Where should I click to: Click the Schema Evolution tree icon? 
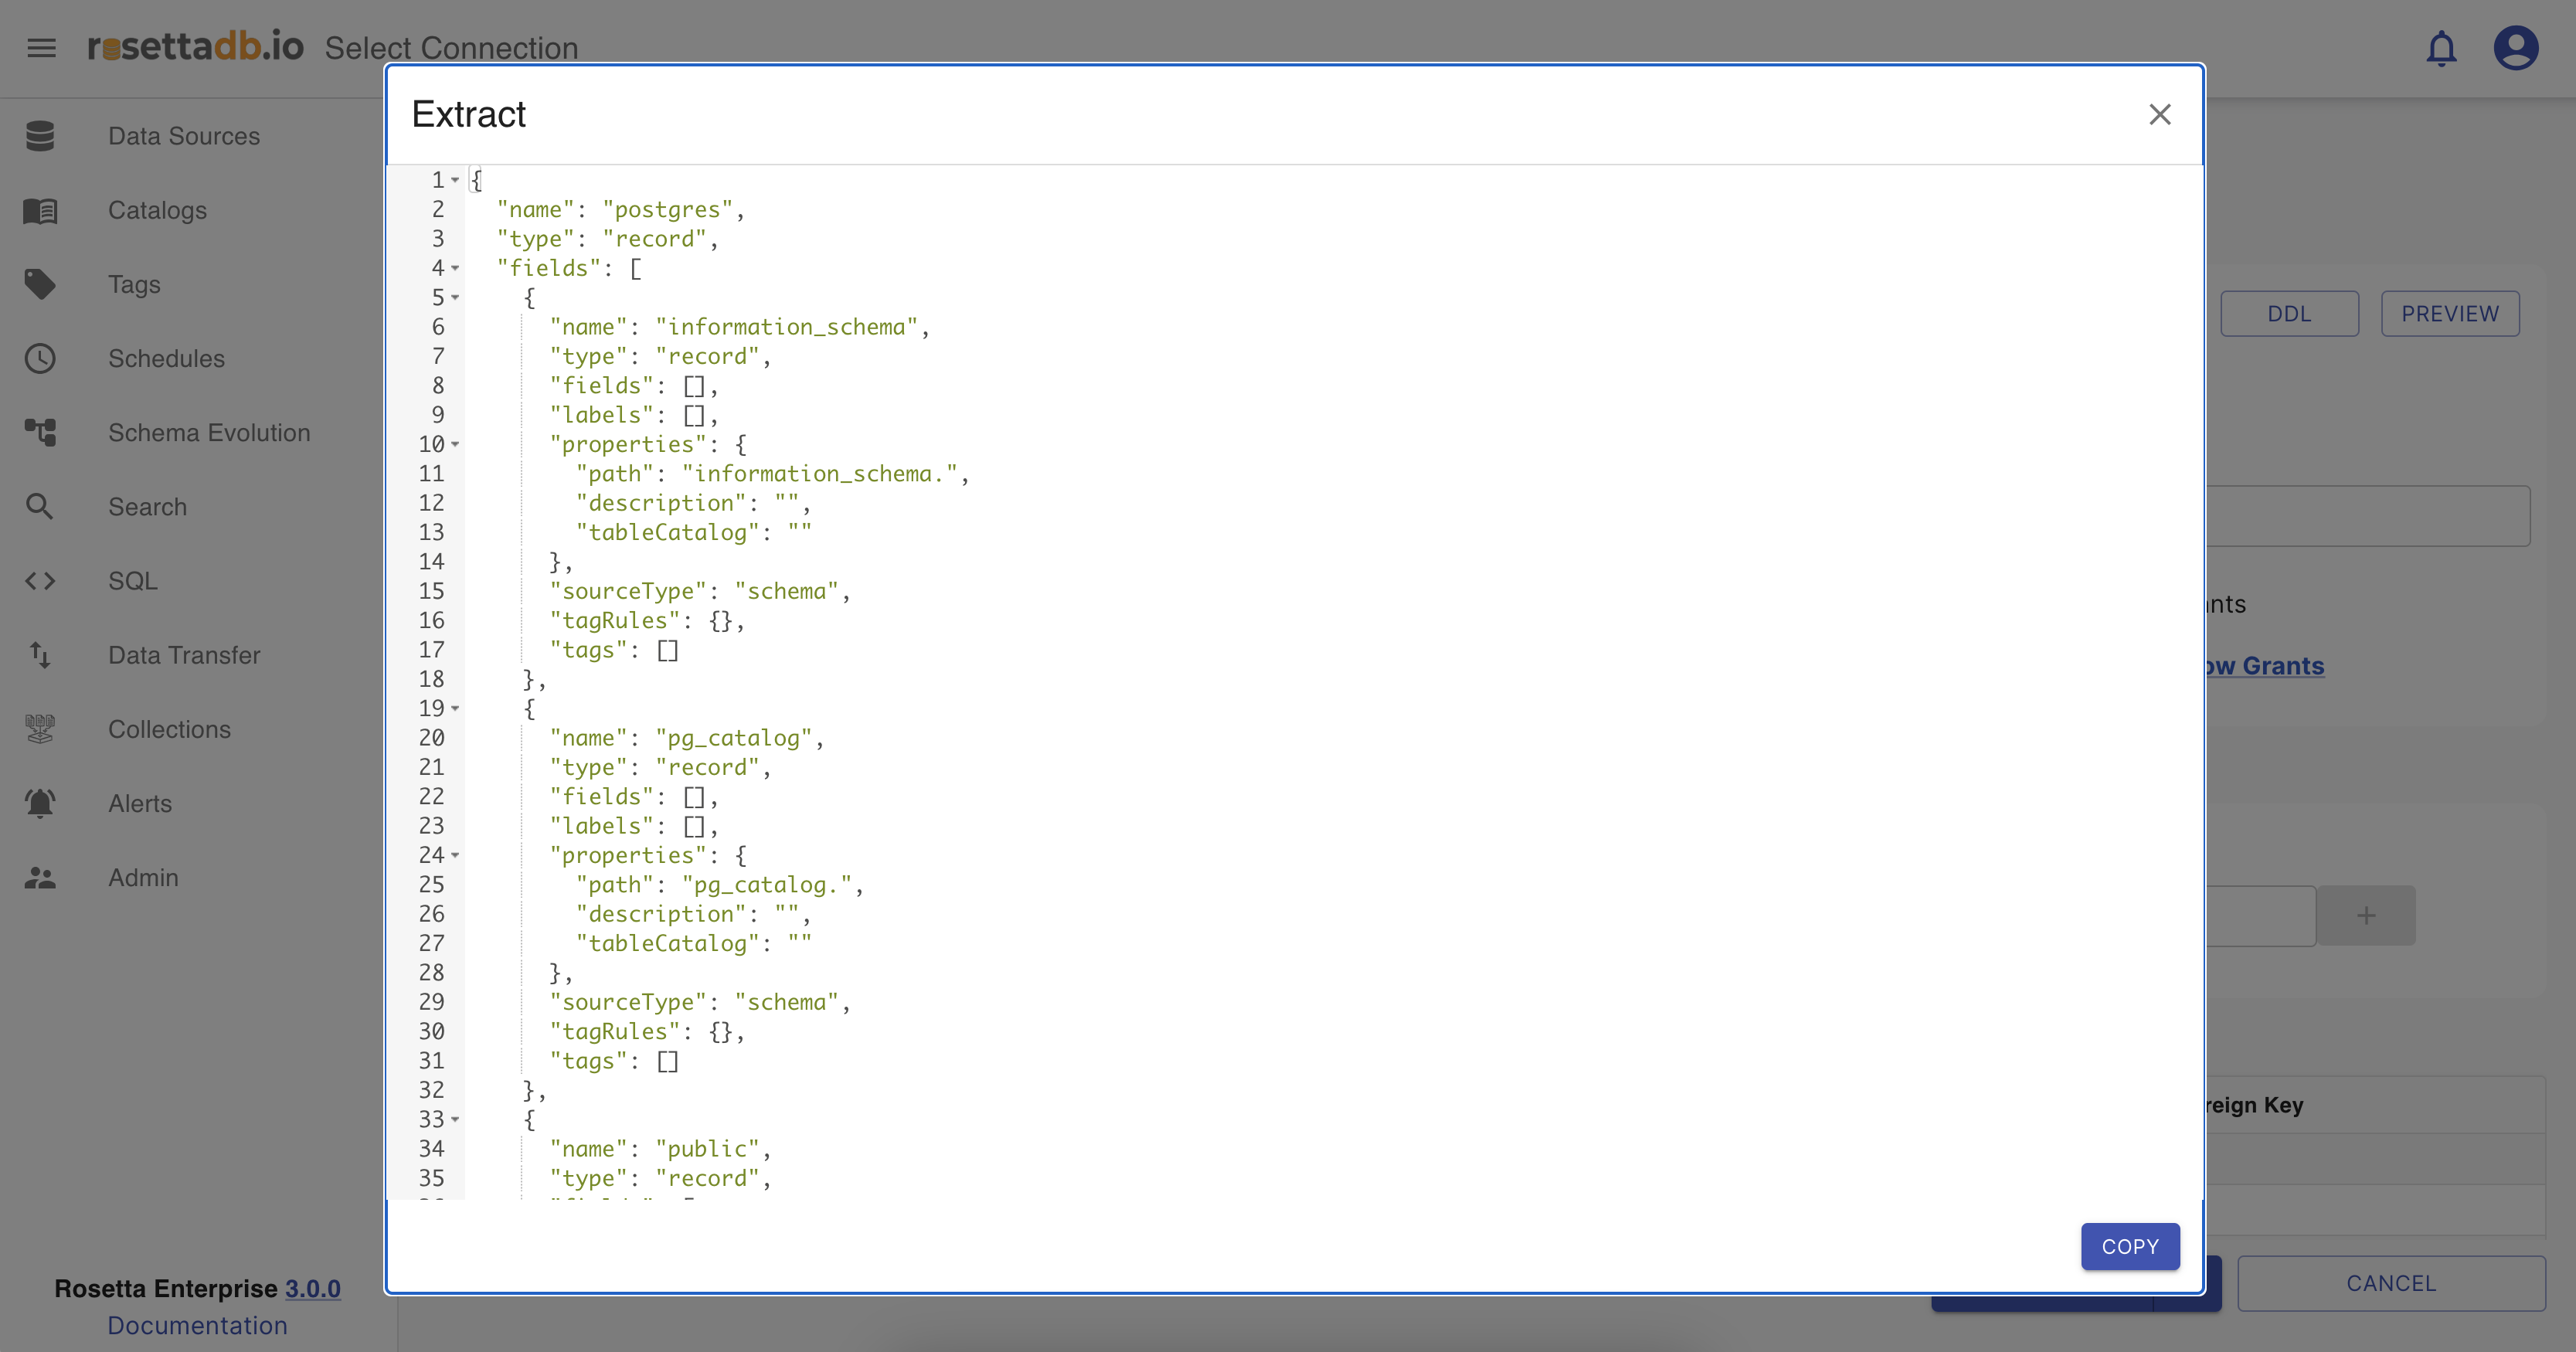point(40,432)
